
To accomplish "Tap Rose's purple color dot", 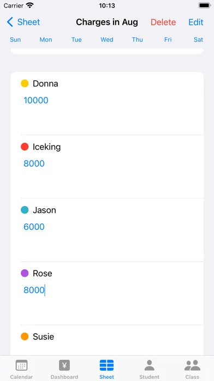I will click(x=25, y=273).
